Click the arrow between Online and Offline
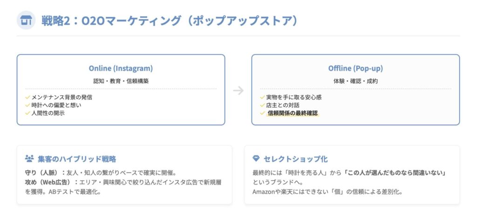 [238, 90]
